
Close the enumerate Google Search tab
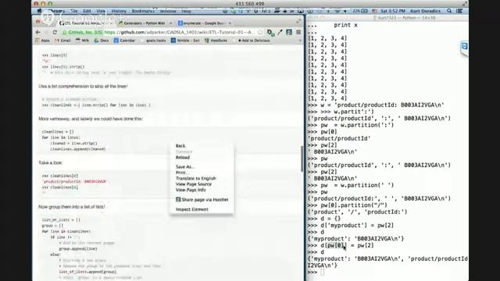tap(230, 23)
